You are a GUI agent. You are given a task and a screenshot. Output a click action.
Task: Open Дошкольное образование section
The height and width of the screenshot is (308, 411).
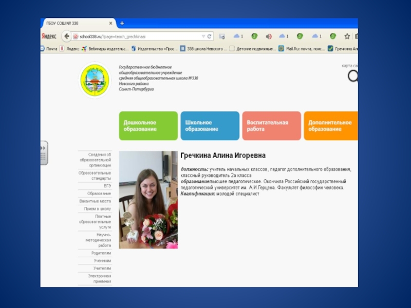(148, 126)
